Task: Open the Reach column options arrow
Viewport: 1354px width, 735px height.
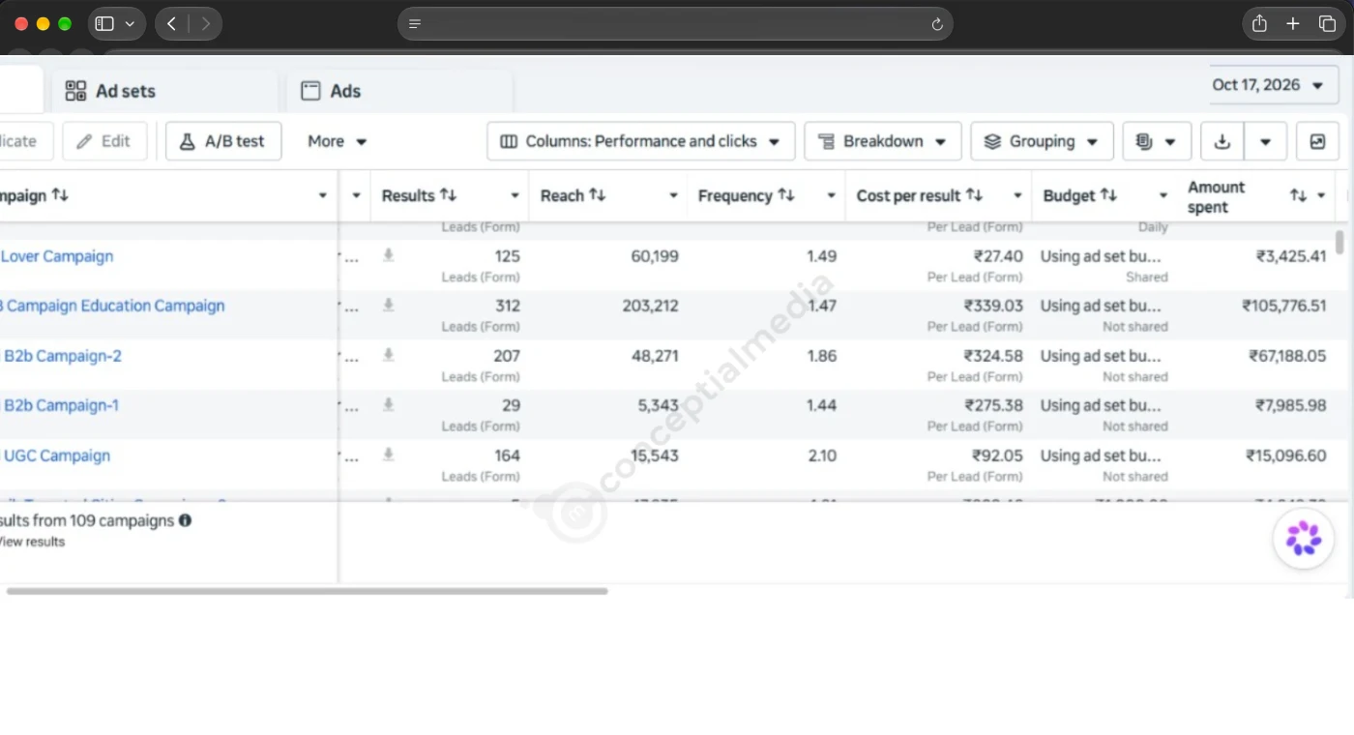Action: click(673, 195)
